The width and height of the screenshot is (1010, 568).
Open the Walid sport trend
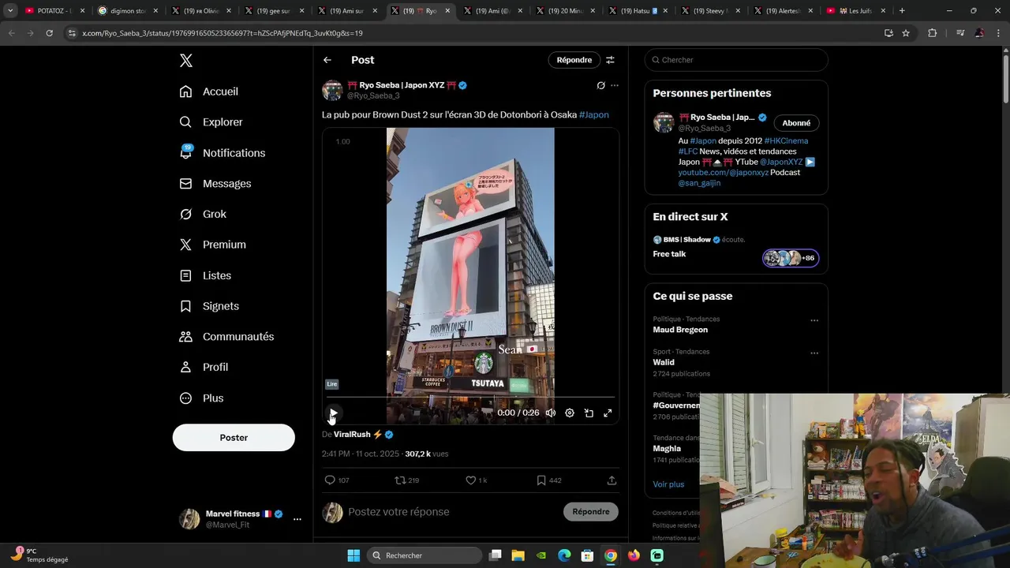point(664,363)
